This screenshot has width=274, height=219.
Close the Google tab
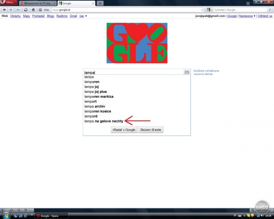click(x=93, y=3)
